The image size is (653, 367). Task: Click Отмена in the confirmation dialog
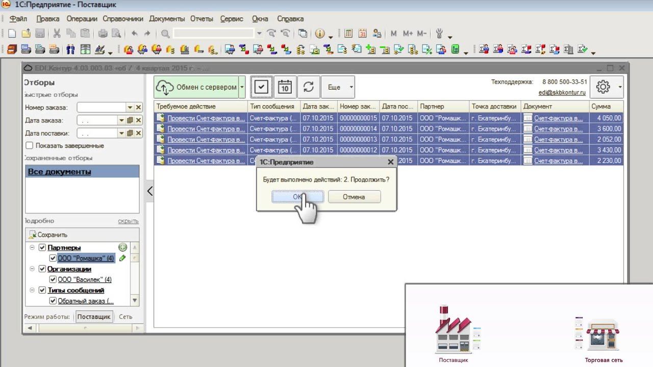tap(354, 197)
